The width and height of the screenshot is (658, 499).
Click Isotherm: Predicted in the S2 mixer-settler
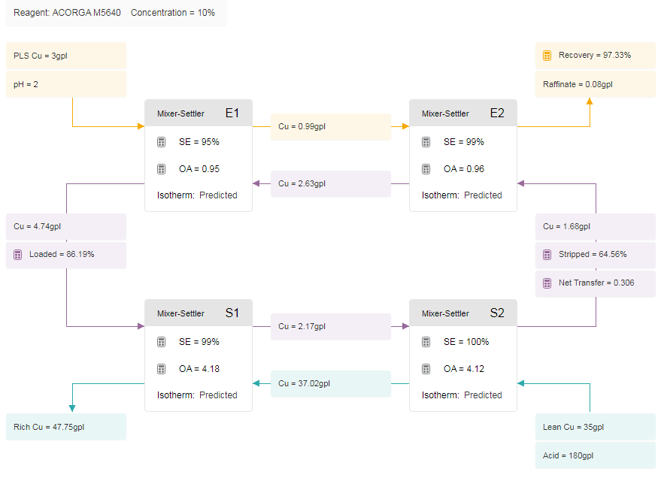462,395
